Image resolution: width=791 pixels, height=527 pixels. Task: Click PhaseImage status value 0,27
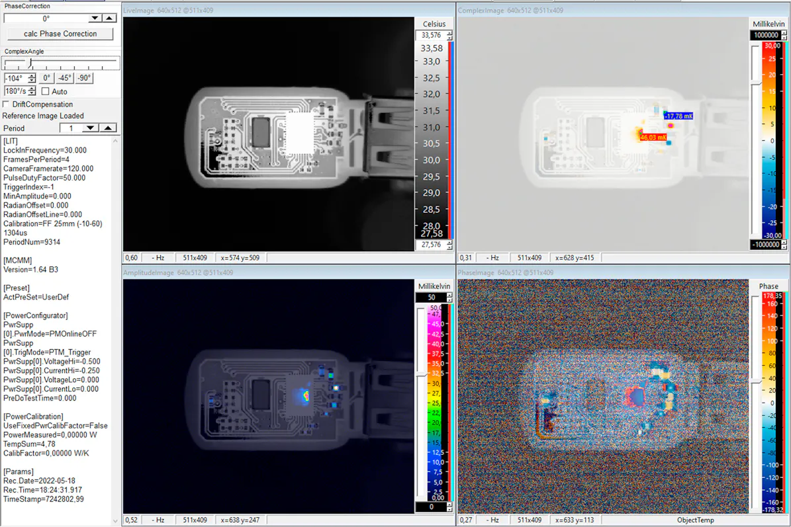(465, 520)
